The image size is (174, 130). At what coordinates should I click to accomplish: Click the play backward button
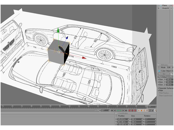pyautogui.click(x=118, y=110)
